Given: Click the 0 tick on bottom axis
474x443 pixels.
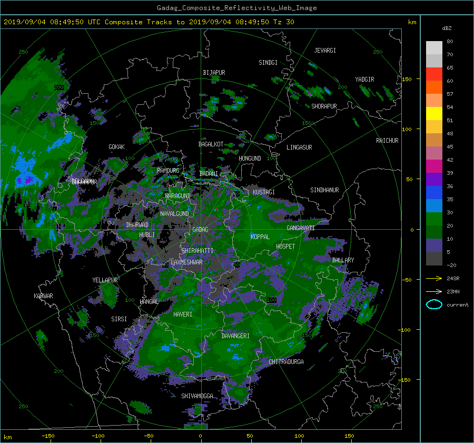Looking at the screenshot, I should pyautogui.click(x=200, y=436).
